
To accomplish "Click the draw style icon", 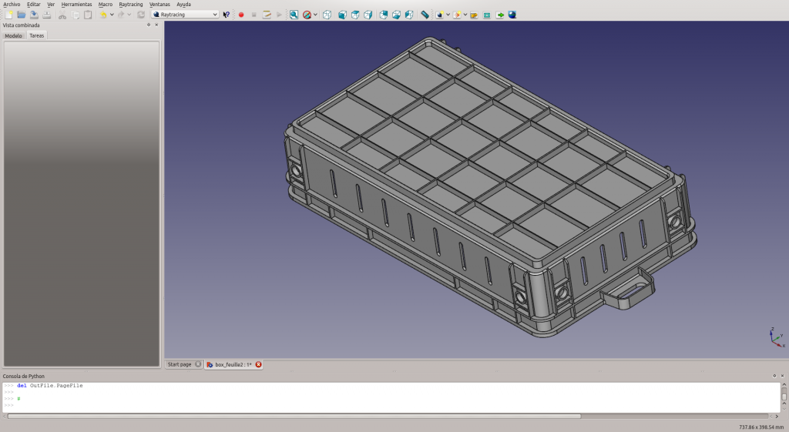I will (307, 15).
